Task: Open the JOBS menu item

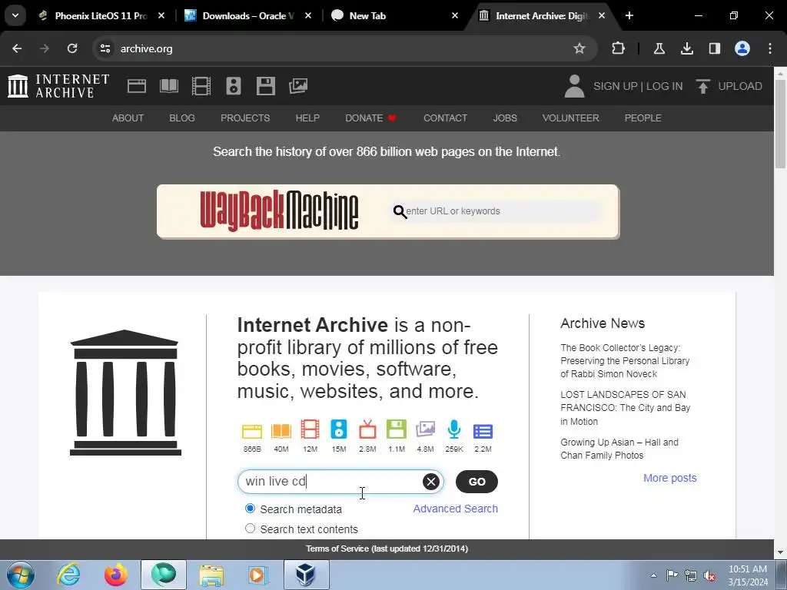Action: point(505,118)
